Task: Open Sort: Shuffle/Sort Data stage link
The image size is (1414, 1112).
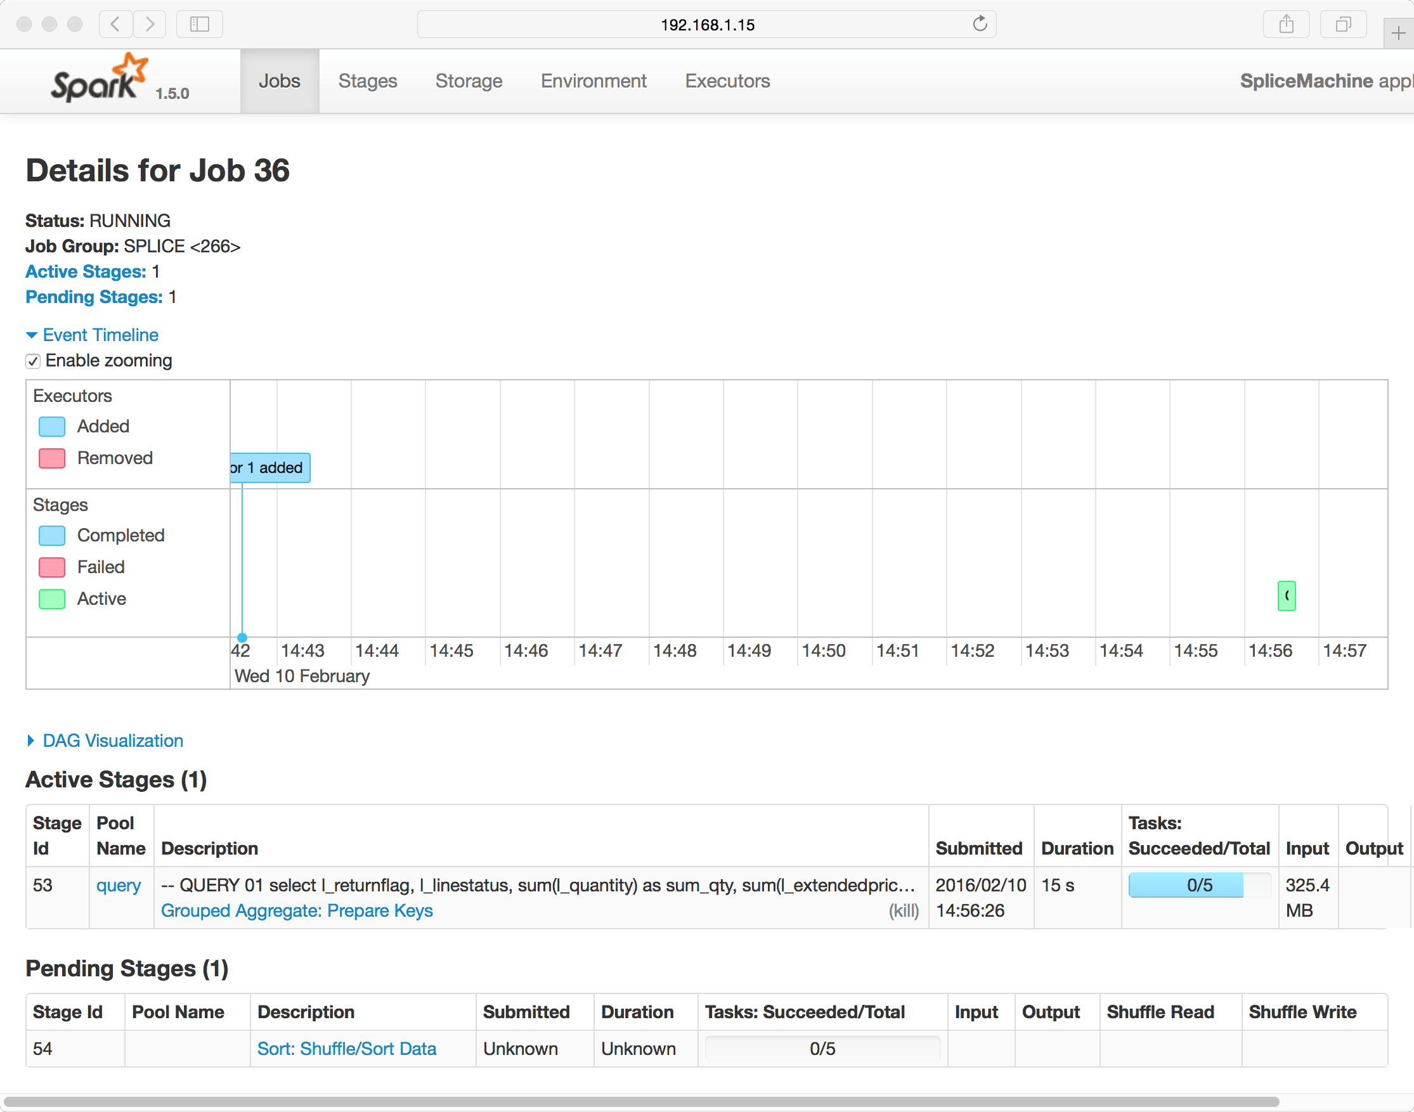Action: 346,1048
